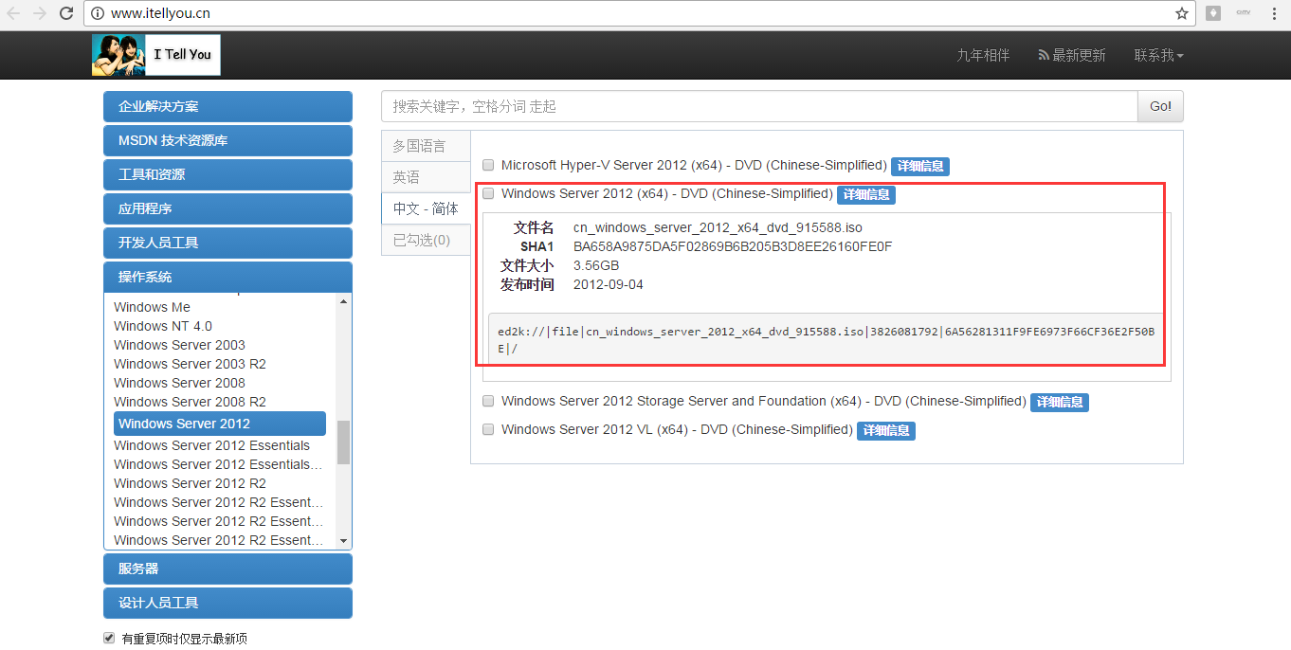Viewport: 1291px width, 650px height.
Task: Click the site info icon in address bar
Action: pos(98,13)
